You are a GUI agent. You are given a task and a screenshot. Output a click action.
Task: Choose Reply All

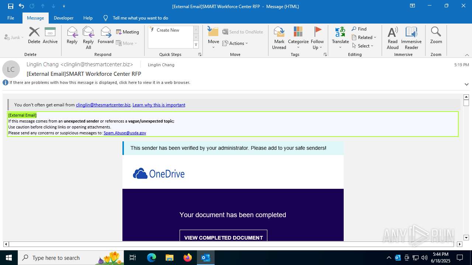click(88, 38)
